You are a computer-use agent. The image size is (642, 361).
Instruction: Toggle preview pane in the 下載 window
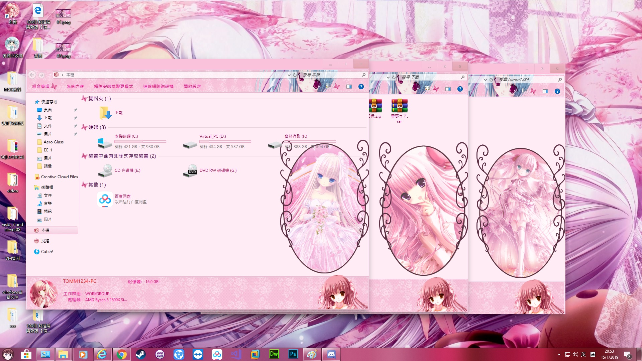click(448, 89)
